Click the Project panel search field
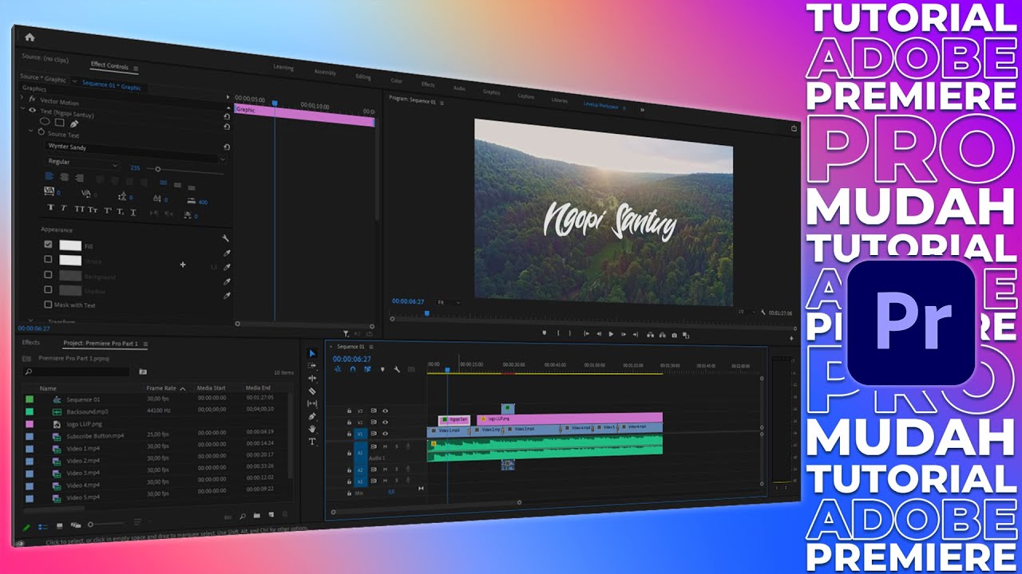This screenshot has width=1022, height=574. [77, 372]
